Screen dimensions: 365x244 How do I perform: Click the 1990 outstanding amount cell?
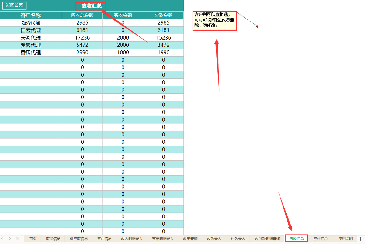click(164, 53)
